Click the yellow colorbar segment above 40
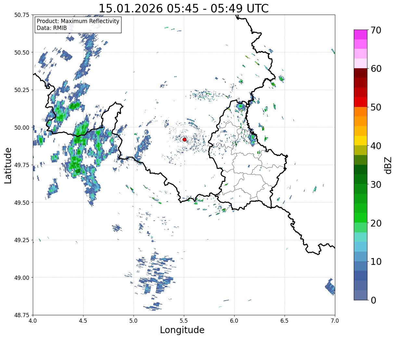 point(361,141)
